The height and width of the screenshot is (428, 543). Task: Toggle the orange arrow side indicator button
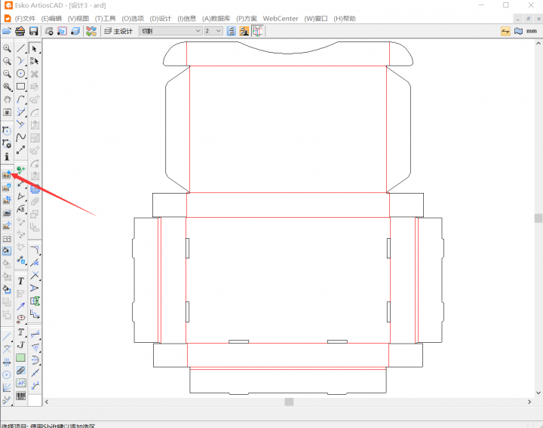point(506,31)
